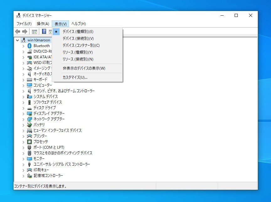Collapse the win10maroon root node
Viewport: 271px width, 202px height.
(x=17, y=40)
